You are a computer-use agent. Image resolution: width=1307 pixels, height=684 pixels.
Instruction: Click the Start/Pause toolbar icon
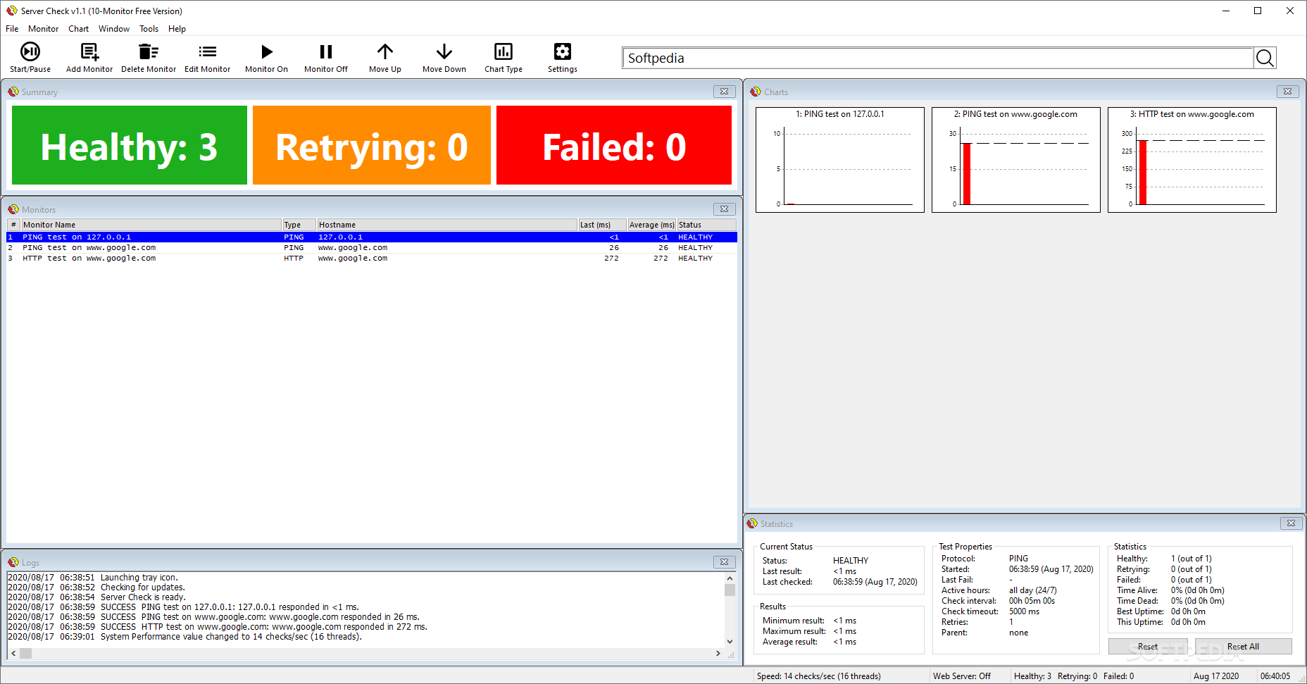[x=30, y=57]
